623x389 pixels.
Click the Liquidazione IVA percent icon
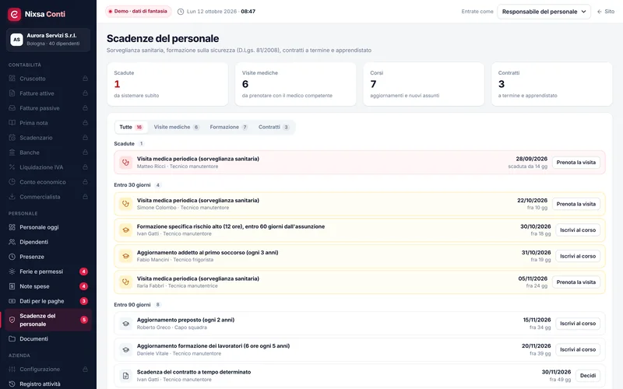(12, 167)
